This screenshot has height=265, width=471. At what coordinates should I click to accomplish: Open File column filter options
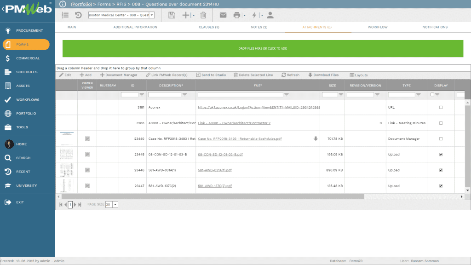pos(287,94)
